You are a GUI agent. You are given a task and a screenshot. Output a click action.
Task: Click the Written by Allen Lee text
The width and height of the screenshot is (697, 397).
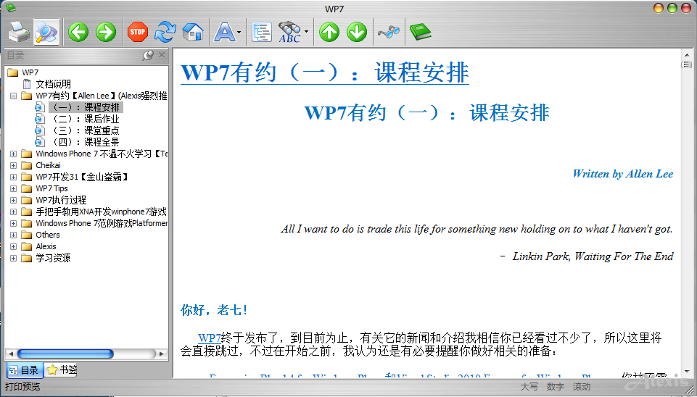[x=623, y=174]
